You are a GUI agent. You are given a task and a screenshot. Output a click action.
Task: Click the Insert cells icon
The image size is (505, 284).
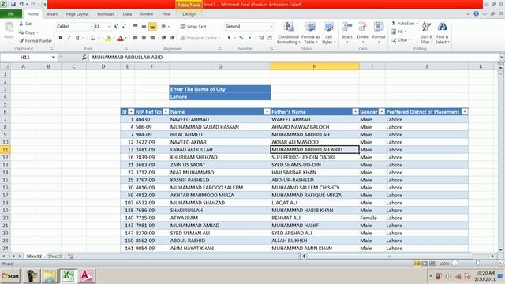(347, 27)
